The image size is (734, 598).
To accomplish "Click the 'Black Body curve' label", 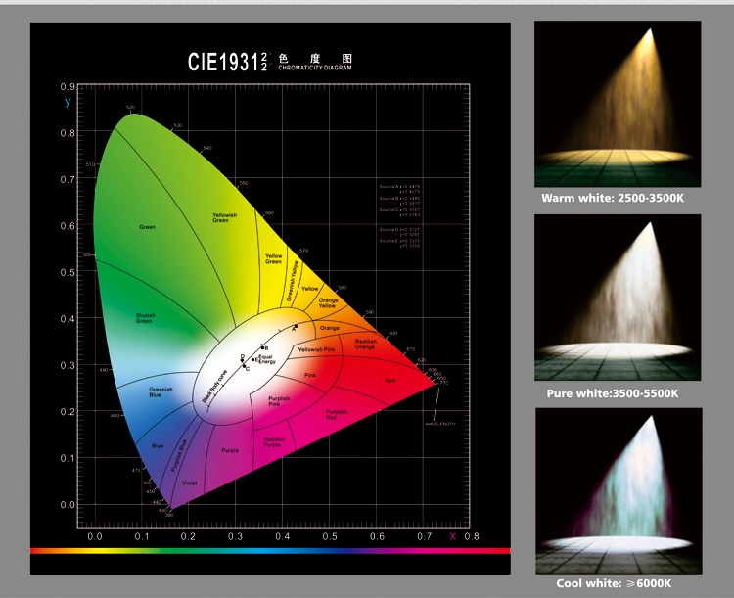I will 214,387.
